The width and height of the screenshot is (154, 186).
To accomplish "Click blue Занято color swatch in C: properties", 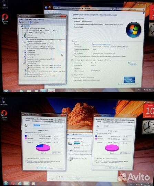I will pos(25,136).
